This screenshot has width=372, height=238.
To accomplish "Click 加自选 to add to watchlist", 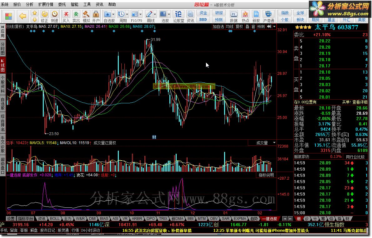I will (218, 27).
